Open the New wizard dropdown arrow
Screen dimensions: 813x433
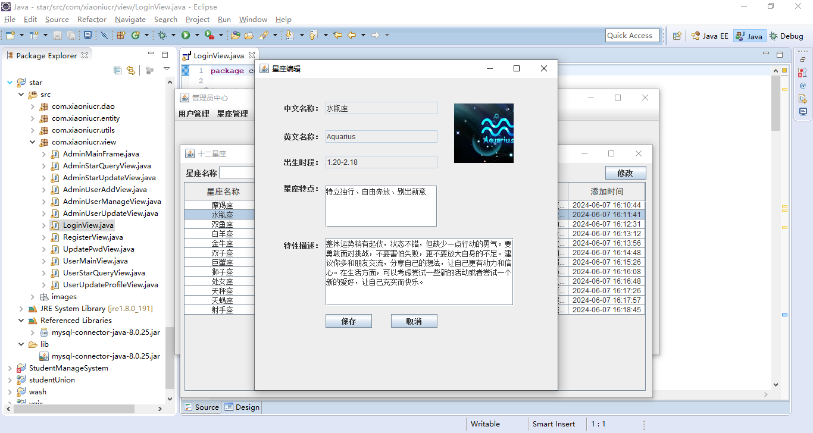[x=22, y=35]
